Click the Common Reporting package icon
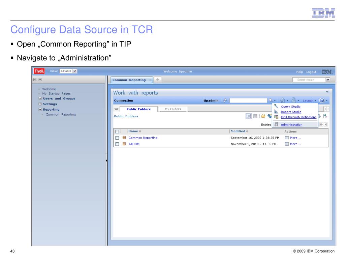Viewport: 345px width, 259px height. point(124,138)
